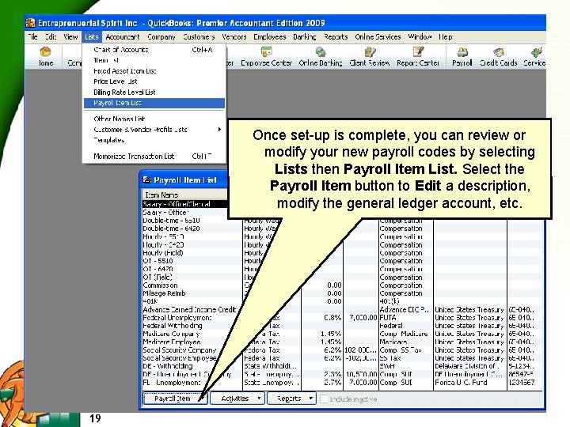The image size is (570, 427).
Task: Select the 'Double-time - 5510' row
Action: [x=192, y=221]
